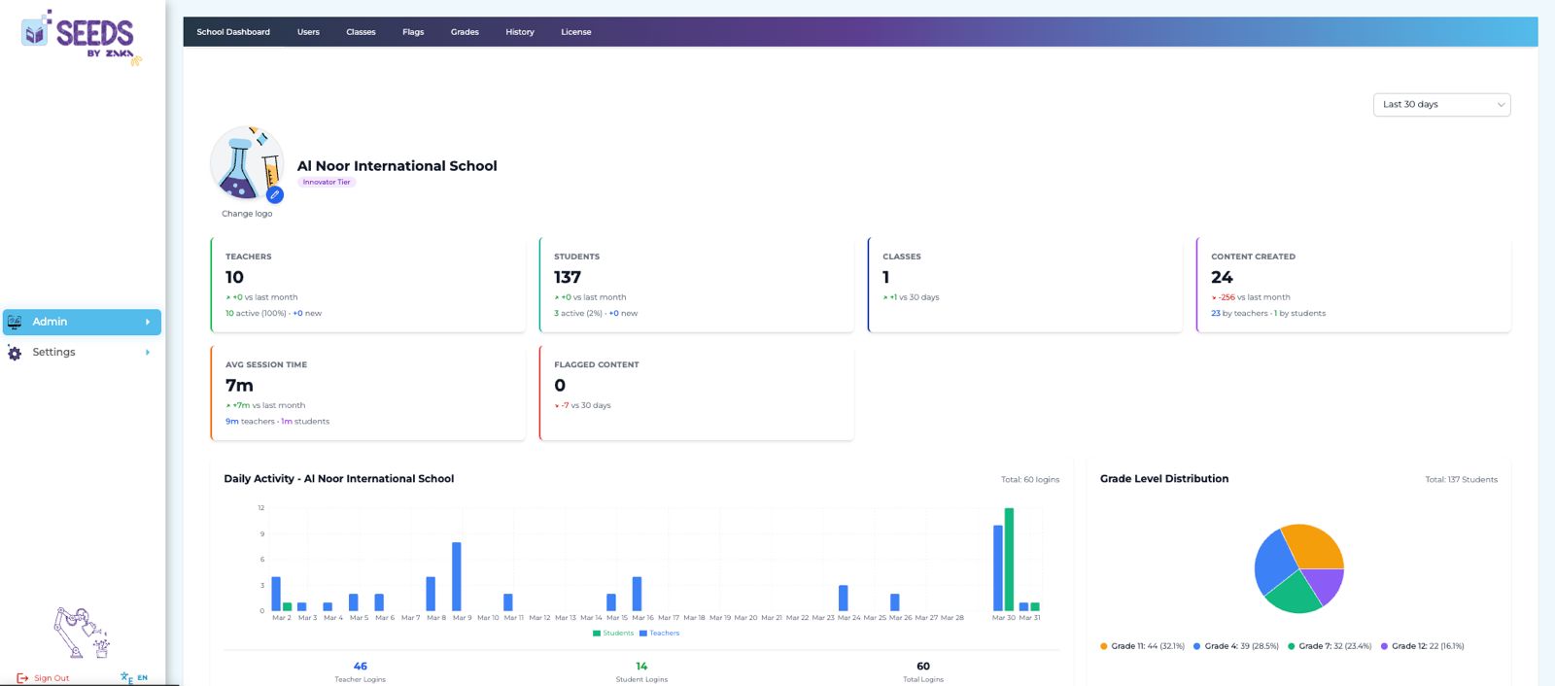
Task: Switch to the Users tab
Action: (308, 32)
